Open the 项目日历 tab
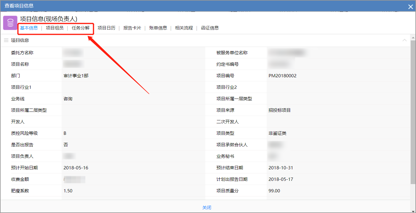416x213 pixels. coord(106,28)
